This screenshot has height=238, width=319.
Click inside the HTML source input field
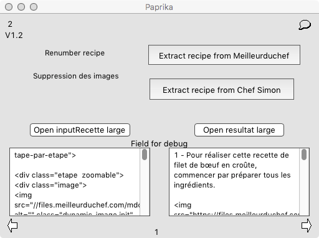coord(75,182)
